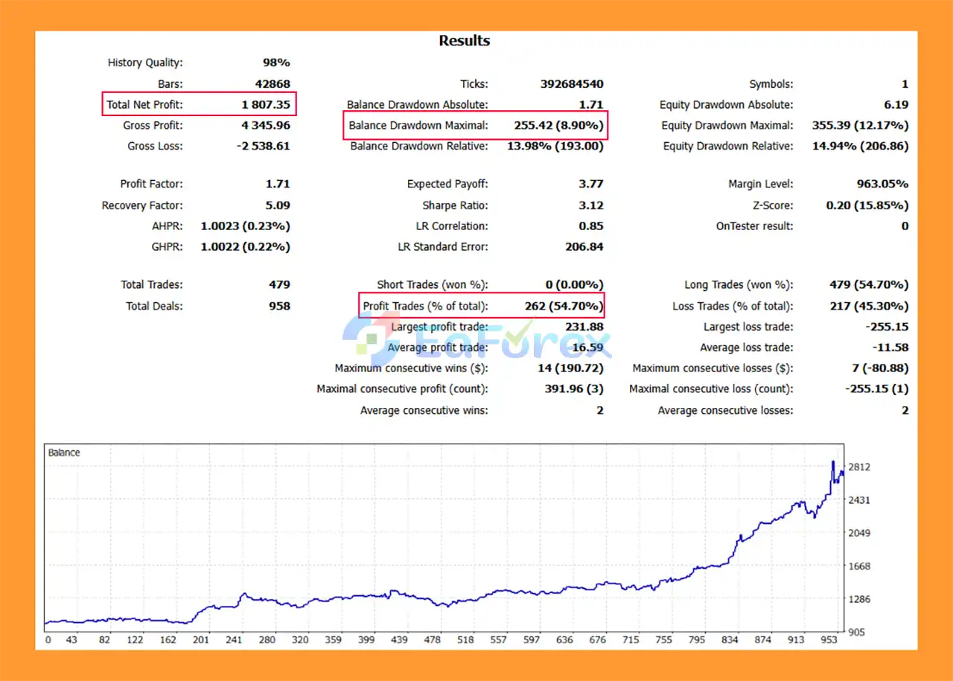This screenshot has width=953, height=681.
Task: Select the History Quality 98% value
Action: (x=275, y=63)
